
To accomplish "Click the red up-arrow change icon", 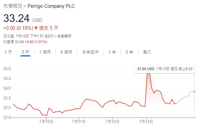I will [36, 28].
